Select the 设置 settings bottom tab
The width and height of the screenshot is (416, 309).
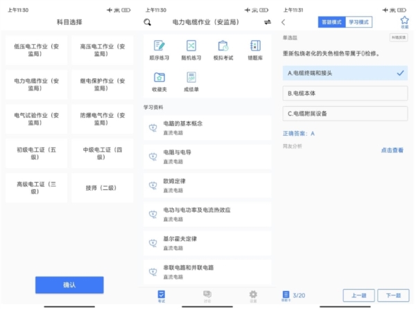[x=253, y=296]
